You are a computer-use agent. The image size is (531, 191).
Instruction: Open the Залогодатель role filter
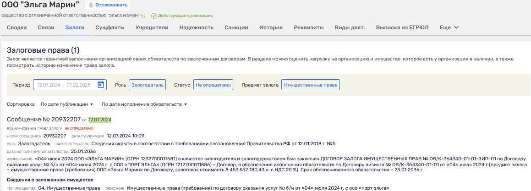(x=147, y=85)
